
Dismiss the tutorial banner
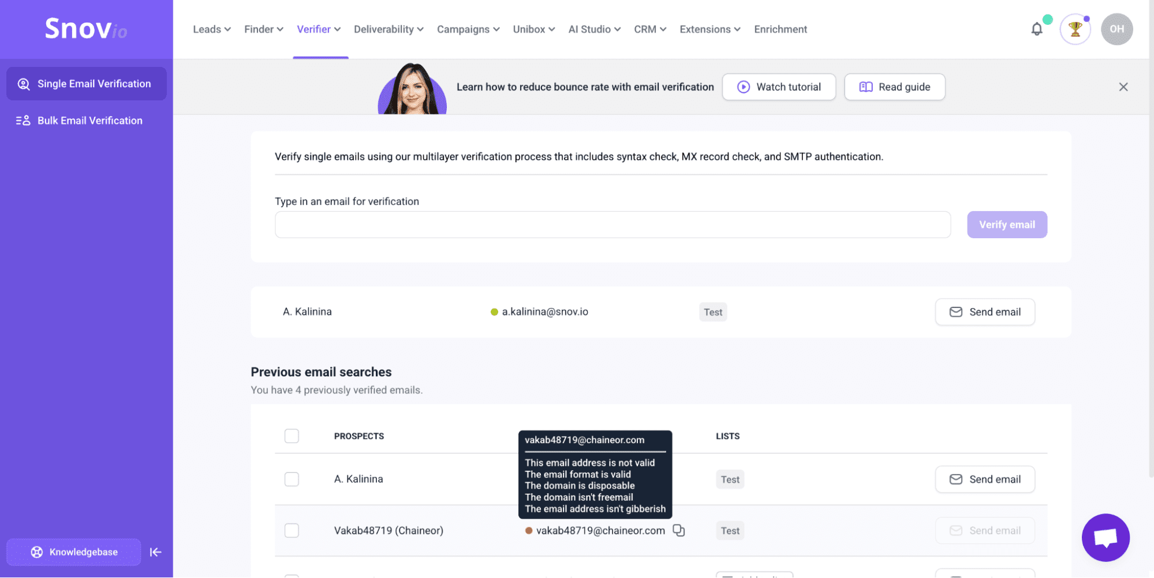(1123, 87)
